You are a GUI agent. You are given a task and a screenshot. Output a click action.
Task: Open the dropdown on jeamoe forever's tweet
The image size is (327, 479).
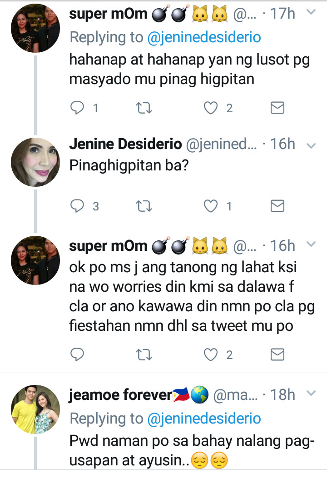tap(311, 393)
